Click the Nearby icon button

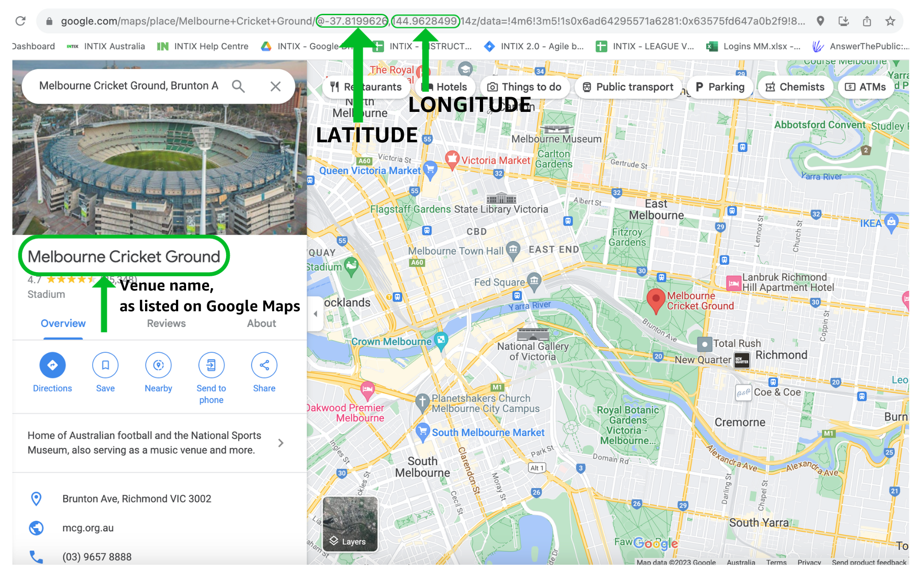[x=158, y=365]
